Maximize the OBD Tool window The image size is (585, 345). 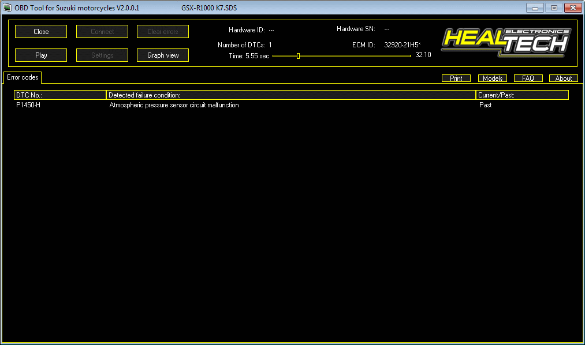[x=554, y=8]
